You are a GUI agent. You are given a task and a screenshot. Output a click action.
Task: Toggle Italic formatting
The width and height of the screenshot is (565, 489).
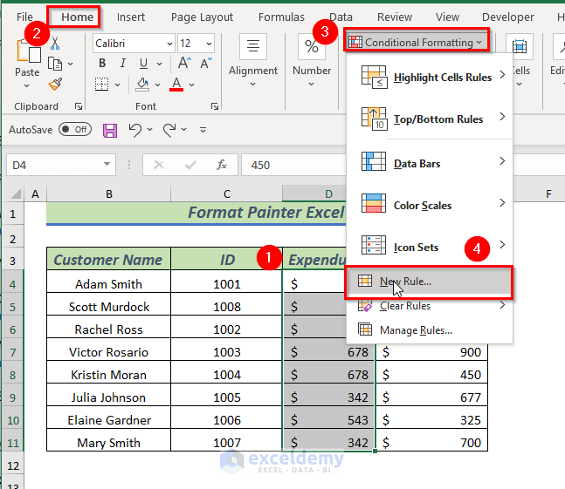tap(122, 63)
